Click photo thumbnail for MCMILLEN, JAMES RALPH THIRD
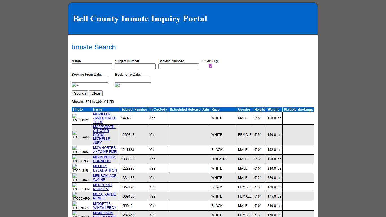Image resolution: width=386 pixels, height=217 pixels. tap(81, 118)
